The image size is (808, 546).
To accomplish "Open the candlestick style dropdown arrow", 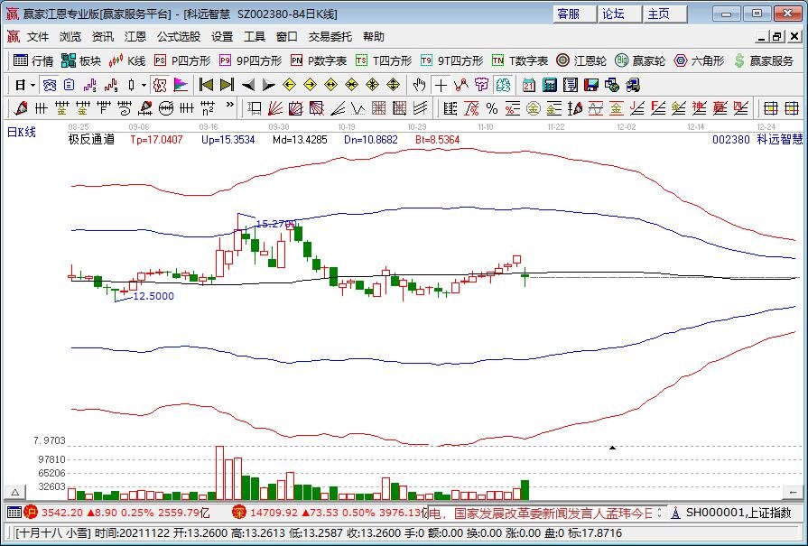I will click(x=144, y=85).
